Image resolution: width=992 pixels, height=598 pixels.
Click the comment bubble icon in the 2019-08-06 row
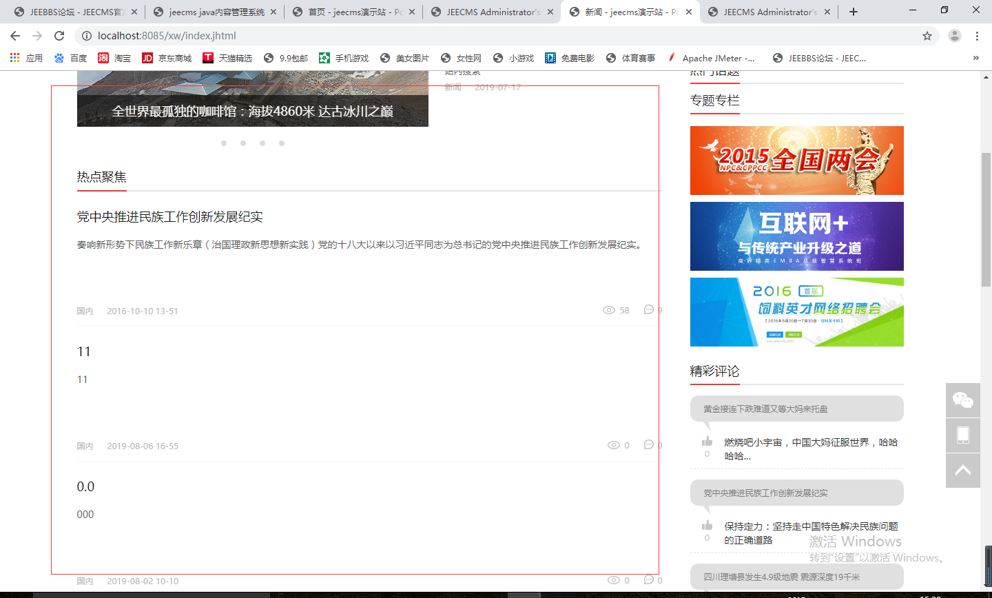[x=648, y=445]
